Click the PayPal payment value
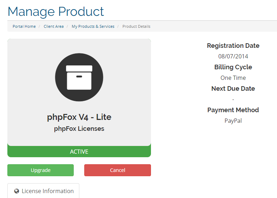This screenshot has width=277, height=198. pyautogui.click(x=233, y=121)
